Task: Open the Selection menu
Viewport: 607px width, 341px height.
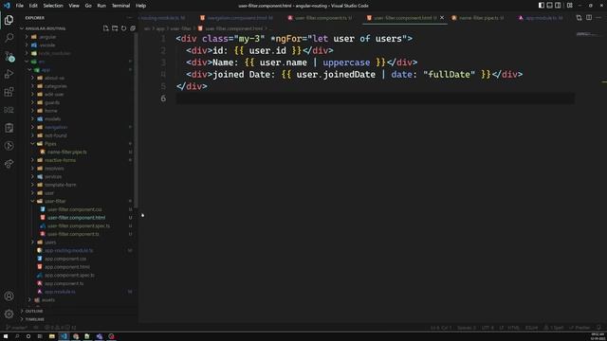Action: click(x=53, y=6)
